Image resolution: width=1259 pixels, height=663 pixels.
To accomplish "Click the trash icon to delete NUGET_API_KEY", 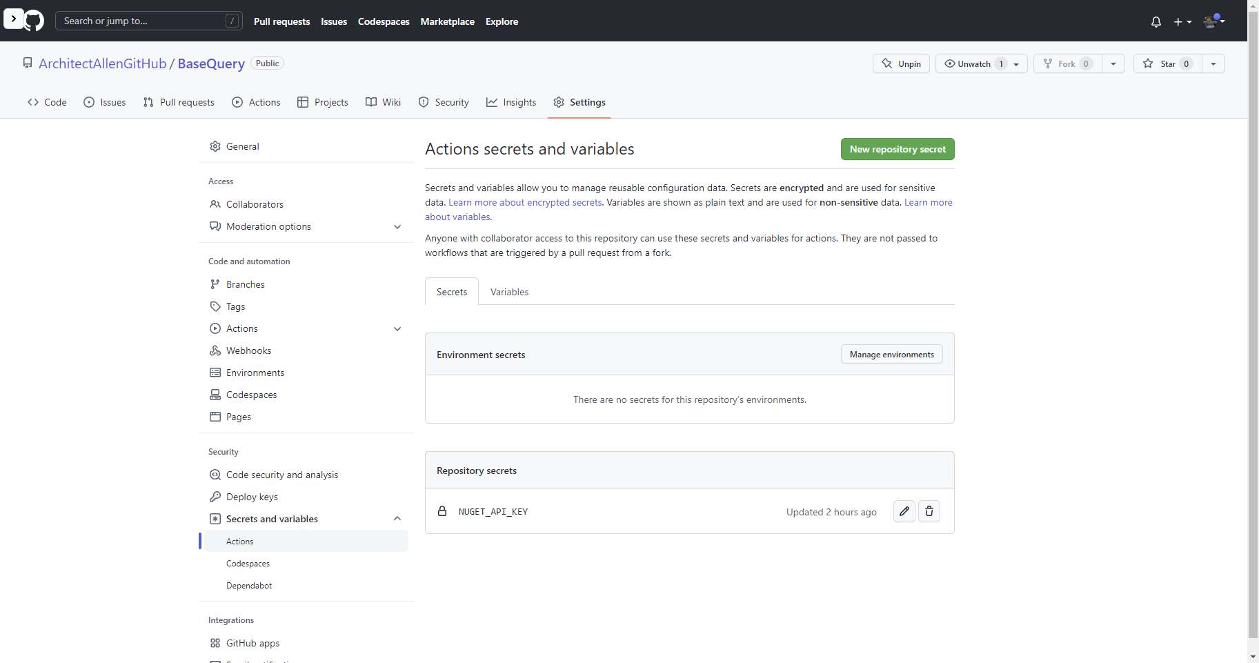I will click(x=929, y=511).
